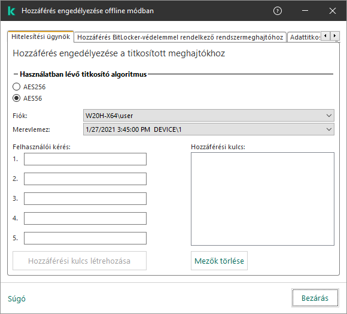Expand the Merevlemez drive dropdown
Image resolution: width=347 pixels, height=314 pixels.
click(208, 129)
